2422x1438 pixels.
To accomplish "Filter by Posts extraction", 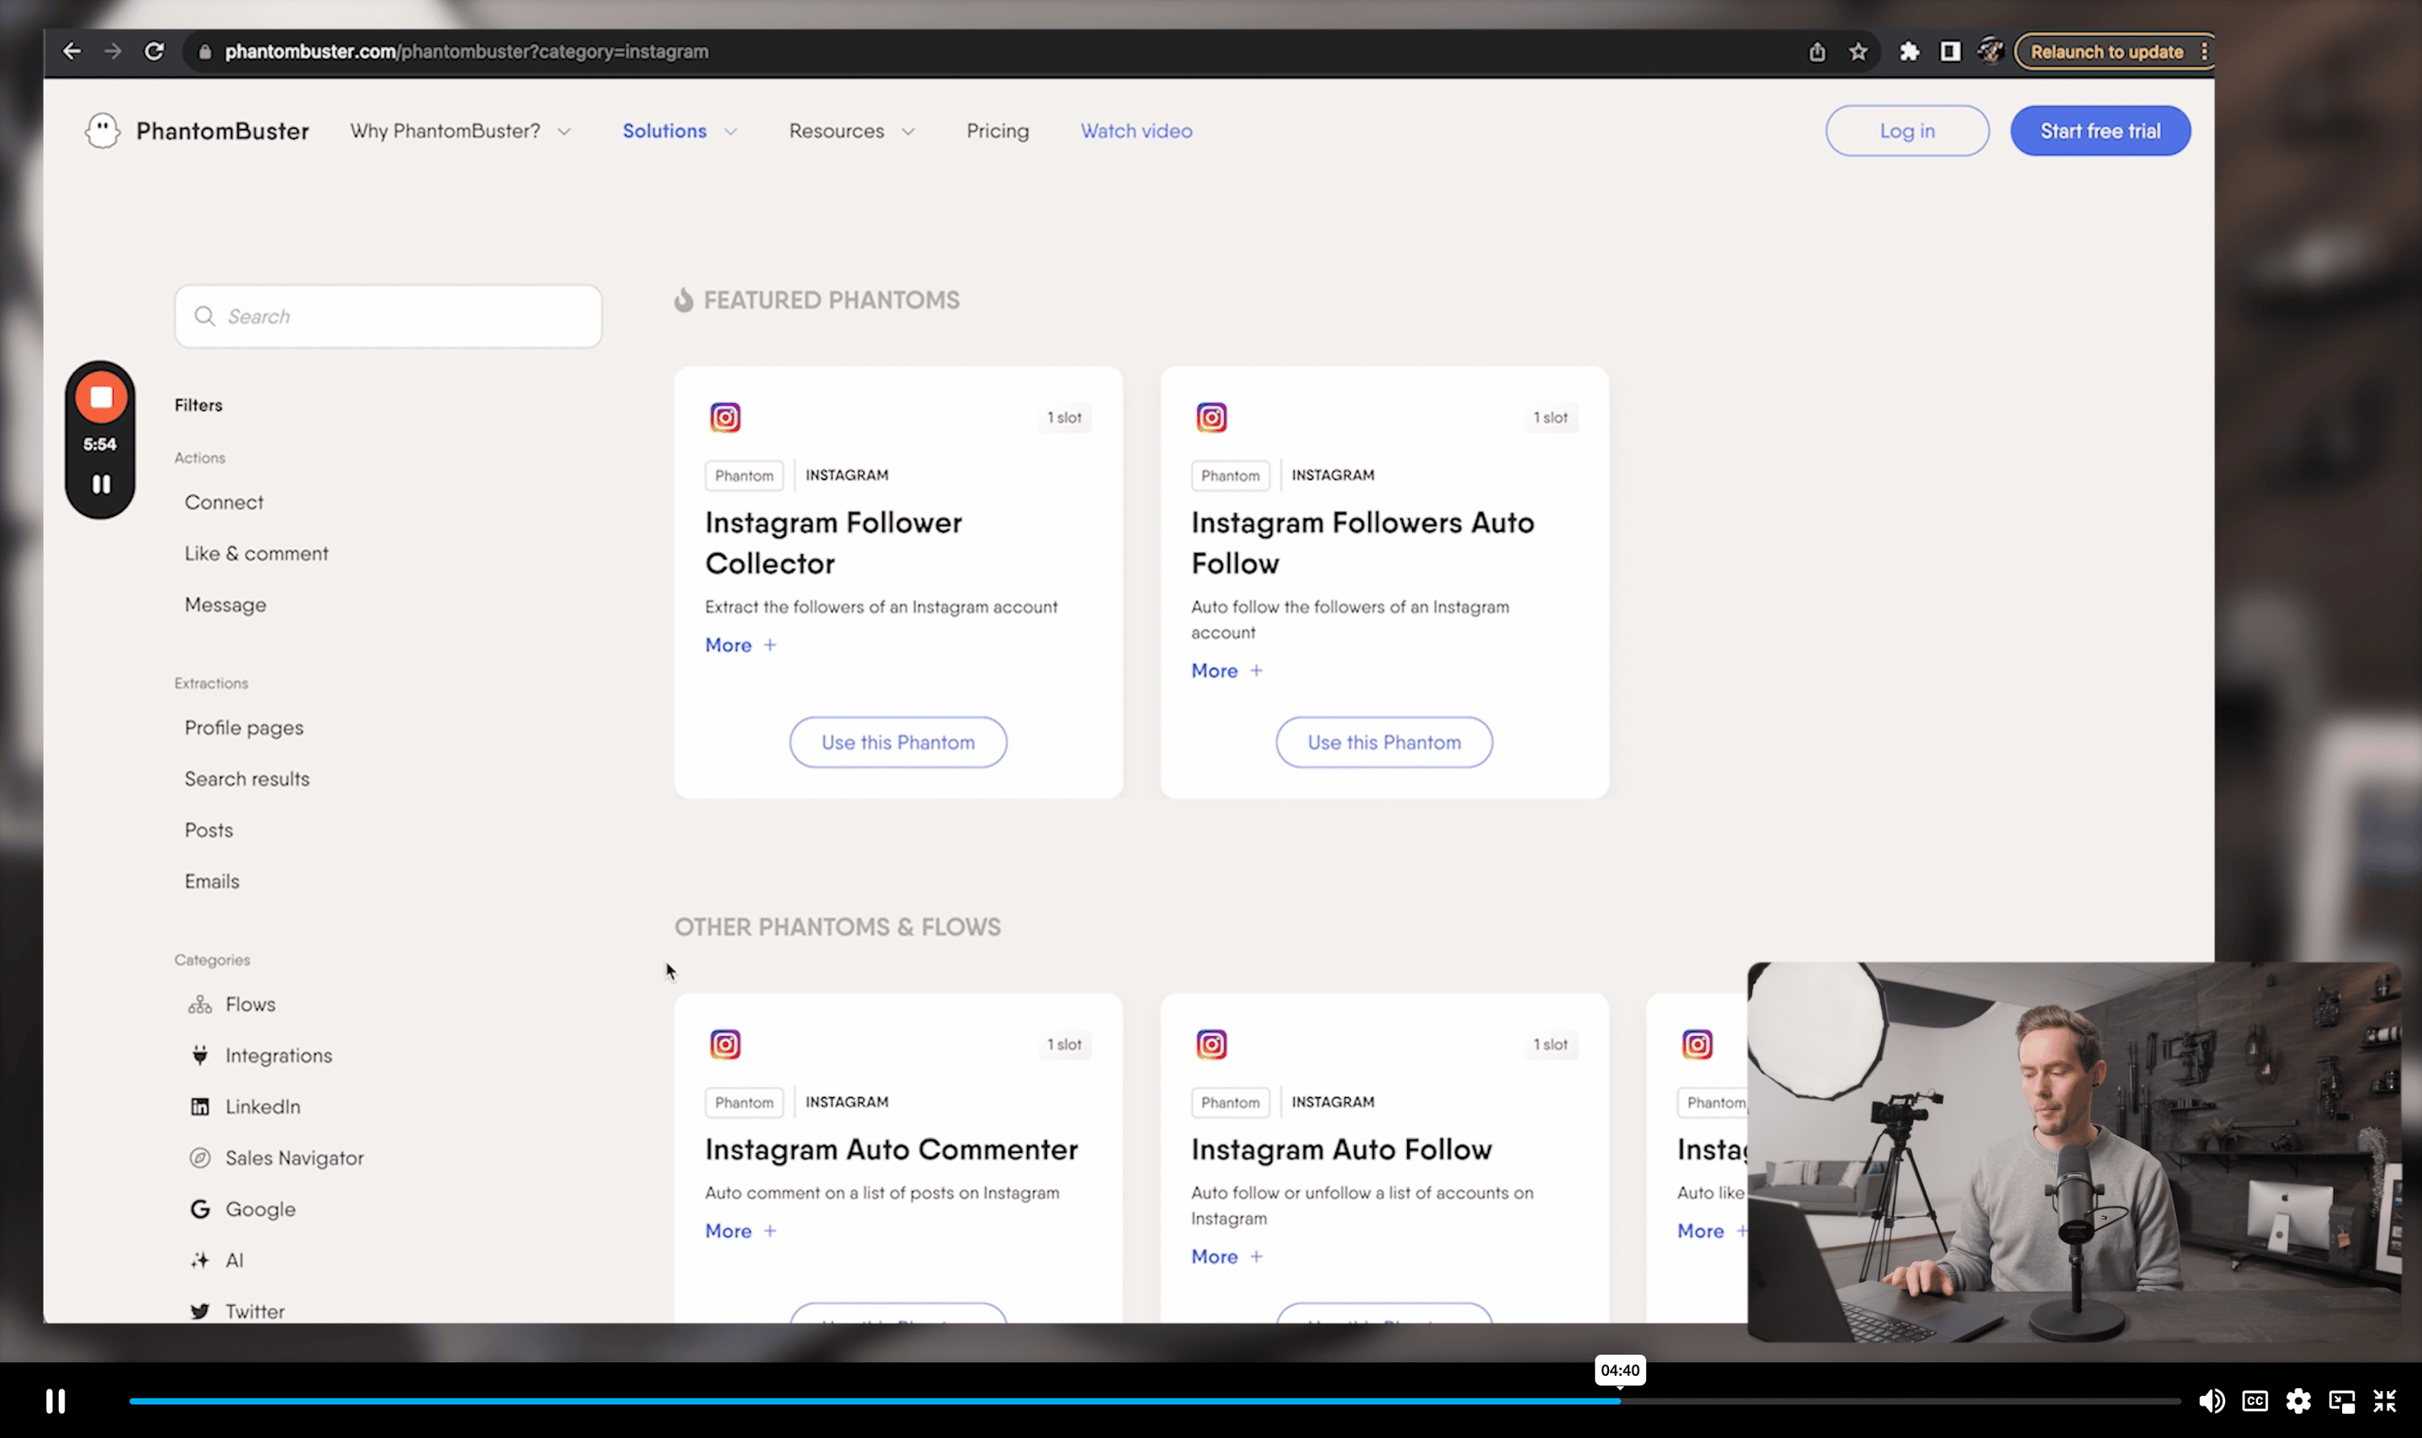I will click(208, 831).
